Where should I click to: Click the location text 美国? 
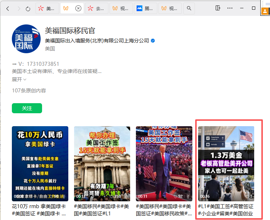50,49
